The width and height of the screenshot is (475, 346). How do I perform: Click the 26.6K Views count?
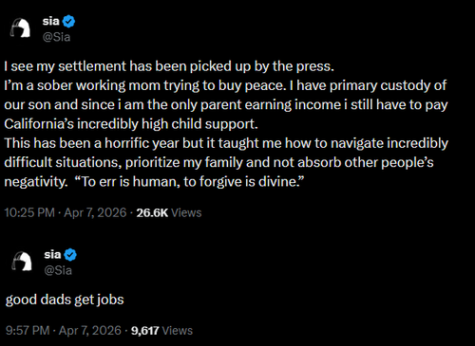[x=169, y=212]
